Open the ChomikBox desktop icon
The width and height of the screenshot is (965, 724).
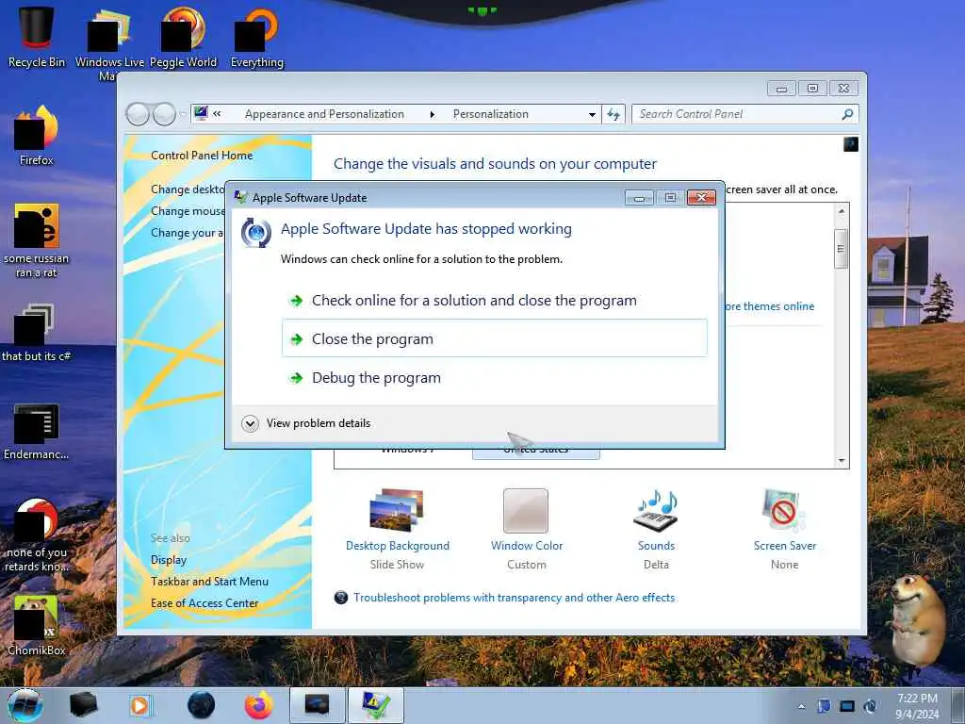(37, 625)
